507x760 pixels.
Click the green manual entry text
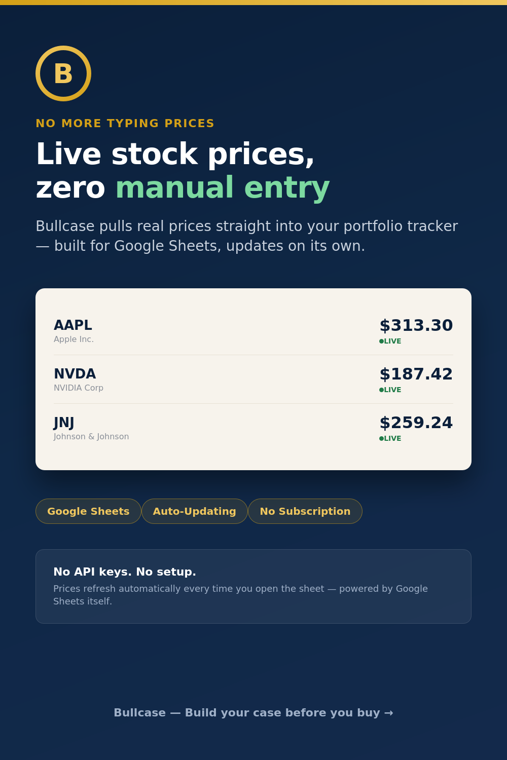pos(223,188)
